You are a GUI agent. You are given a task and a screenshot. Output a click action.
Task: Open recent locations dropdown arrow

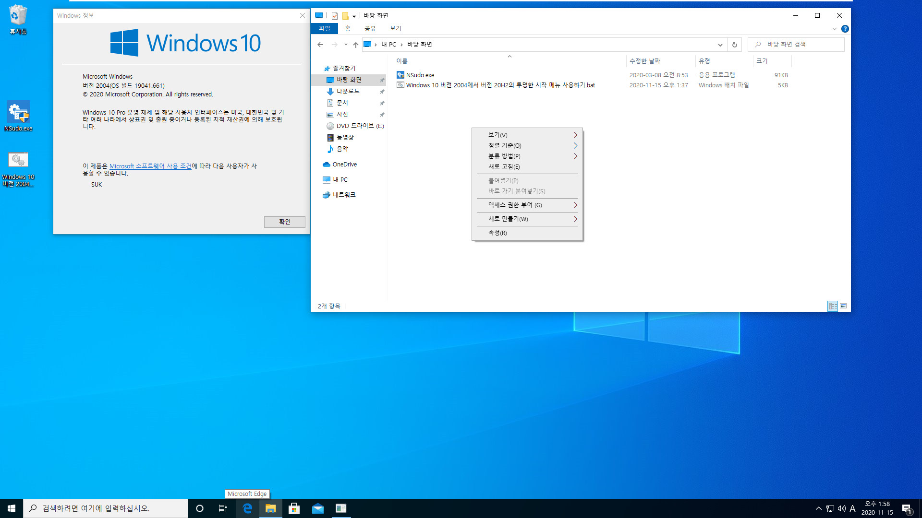pos(346,45)
